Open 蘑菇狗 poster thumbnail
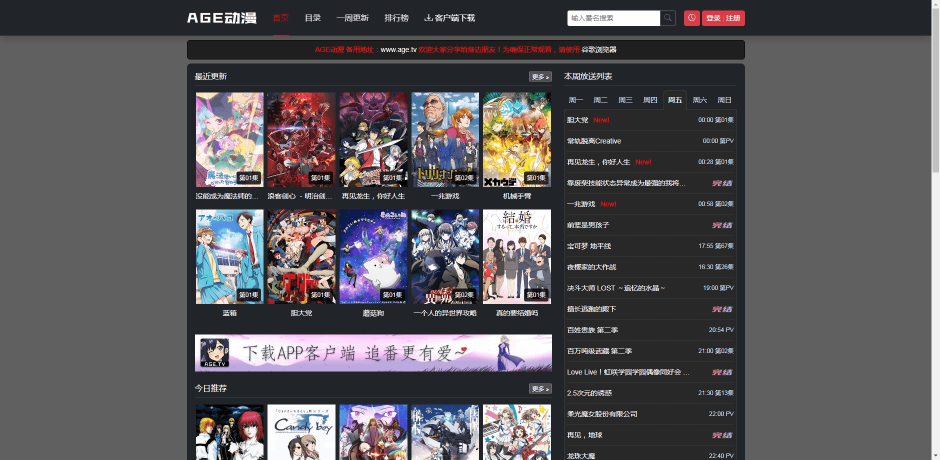 pos(373,256)
